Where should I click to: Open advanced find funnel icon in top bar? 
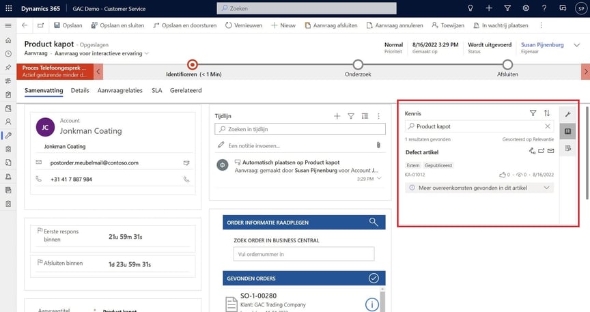tap(507, 8)
